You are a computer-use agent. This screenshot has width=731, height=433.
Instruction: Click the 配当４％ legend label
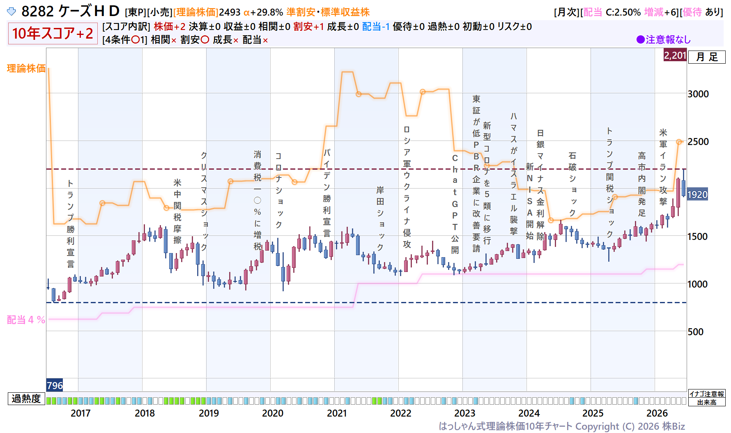tap(26, 320)
